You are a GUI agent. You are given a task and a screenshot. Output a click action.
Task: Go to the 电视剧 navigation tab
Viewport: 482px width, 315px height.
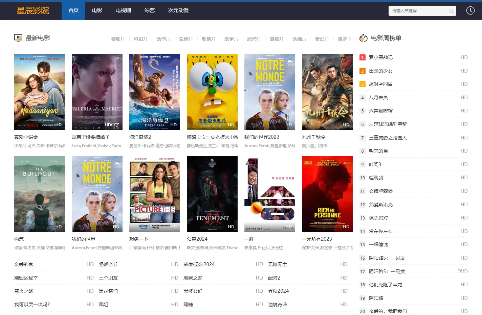(123, 10)
